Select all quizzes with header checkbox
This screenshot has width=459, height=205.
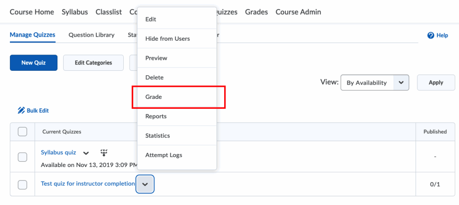22,132
